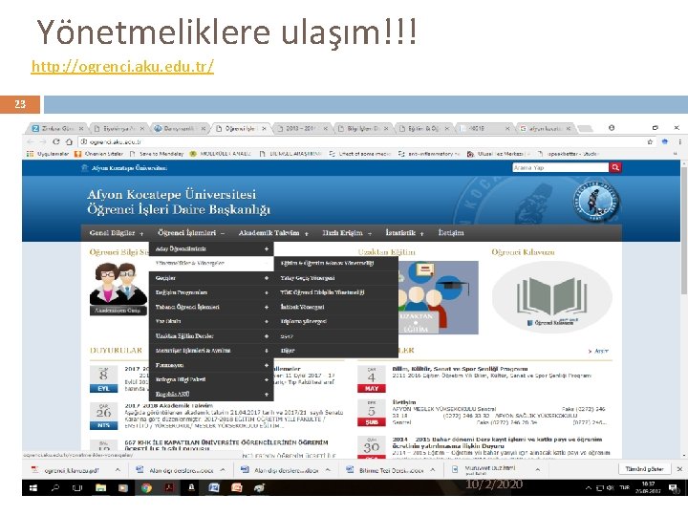Open Eğitim & Öğretim Sınav Yönetmeliği

pos(335,264)
